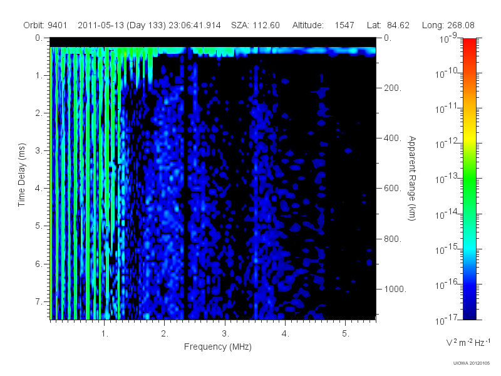Click the V² m⁻² Hz⁻¹ units label
This screenshot has height=376, width=501.
pos(468,342)
